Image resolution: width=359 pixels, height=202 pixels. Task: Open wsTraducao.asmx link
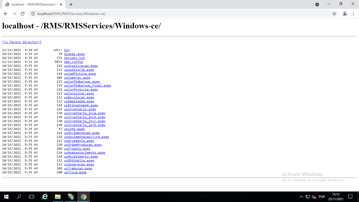[78, 168]
